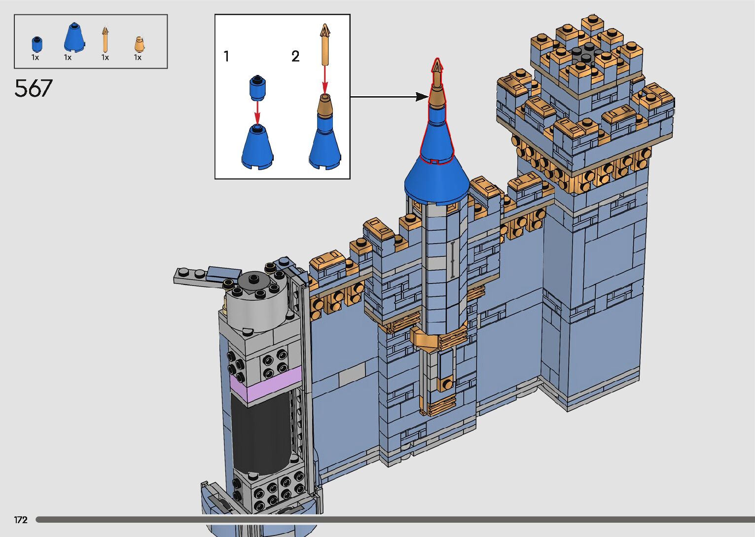
Task: Click the red arrow in sub-step 1
Action: 257,112
